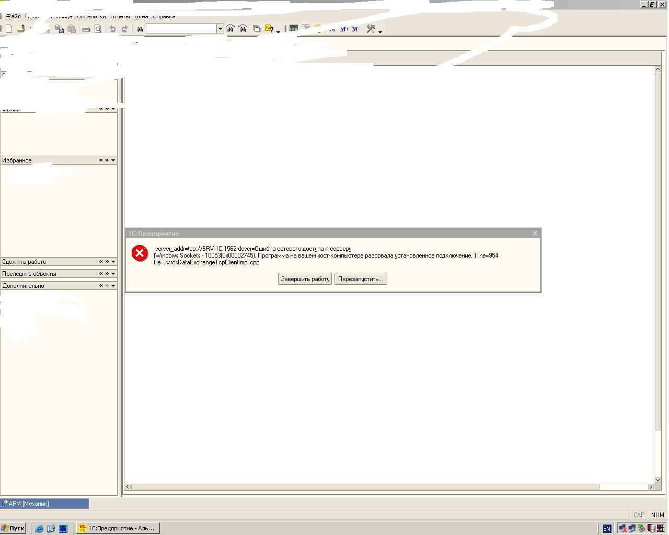Click the vertical scrollbar up arrow
The width and height of the screenshot is (669, 535).
click(658, 69)
